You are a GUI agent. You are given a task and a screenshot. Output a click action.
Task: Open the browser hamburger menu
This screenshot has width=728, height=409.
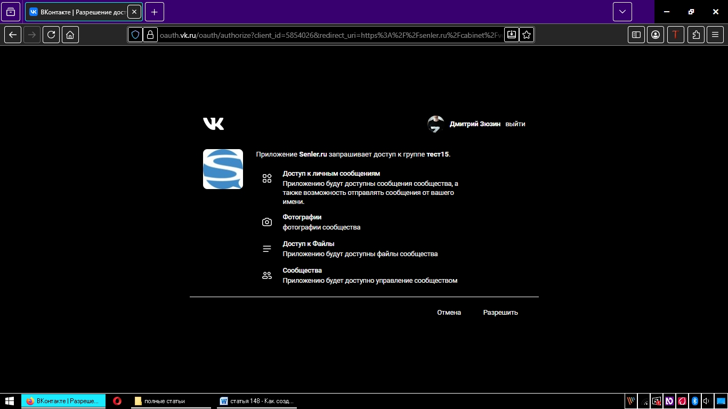(x=715, y=35)
